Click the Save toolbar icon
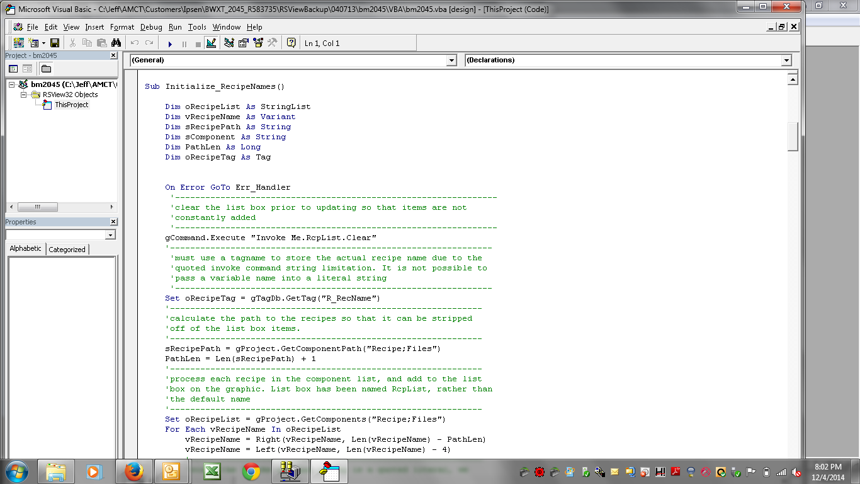 click(55, 43)
